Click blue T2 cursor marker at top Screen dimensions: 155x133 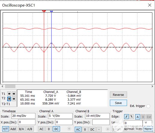(x=51, y=11)
